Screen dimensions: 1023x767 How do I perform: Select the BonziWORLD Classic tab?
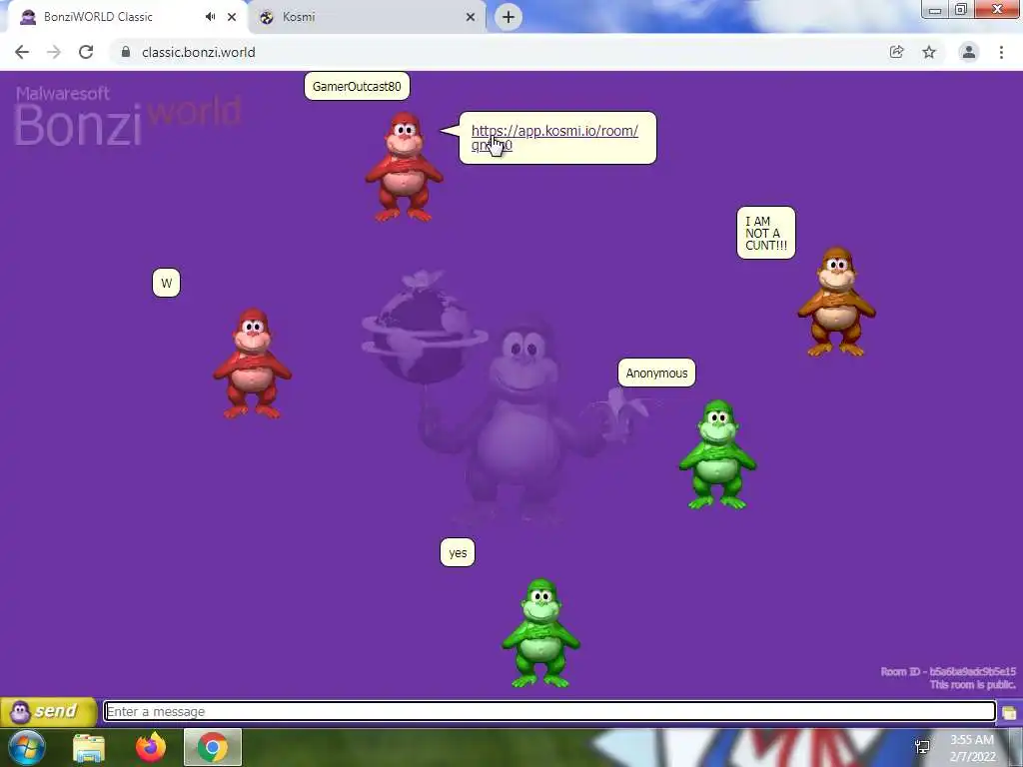124,17
